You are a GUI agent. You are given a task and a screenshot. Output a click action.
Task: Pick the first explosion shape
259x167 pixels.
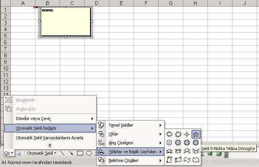[169, 134]
